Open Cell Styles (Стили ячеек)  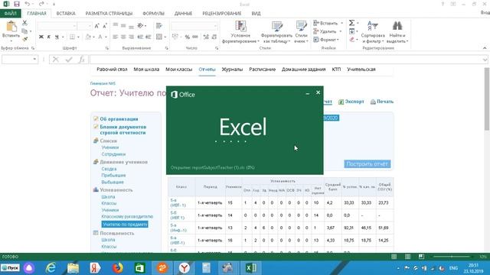coord(301,32)
